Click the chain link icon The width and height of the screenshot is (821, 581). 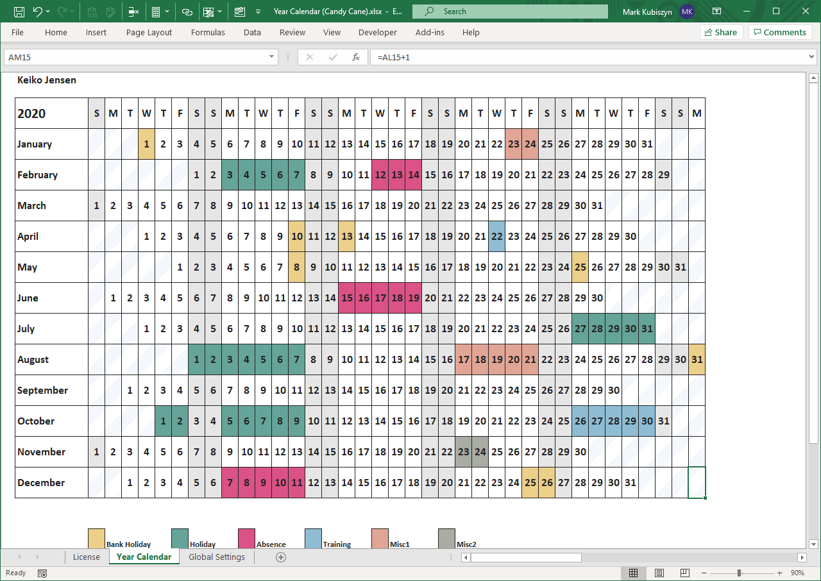point(187,12)
